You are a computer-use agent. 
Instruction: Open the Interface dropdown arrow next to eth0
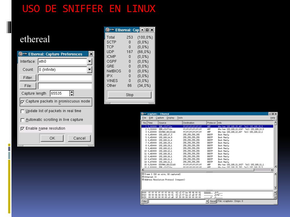tap(89, 61)
